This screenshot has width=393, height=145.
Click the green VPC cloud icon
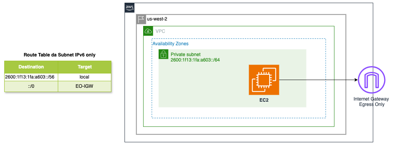pyautogui.click(x=148, y=31)
